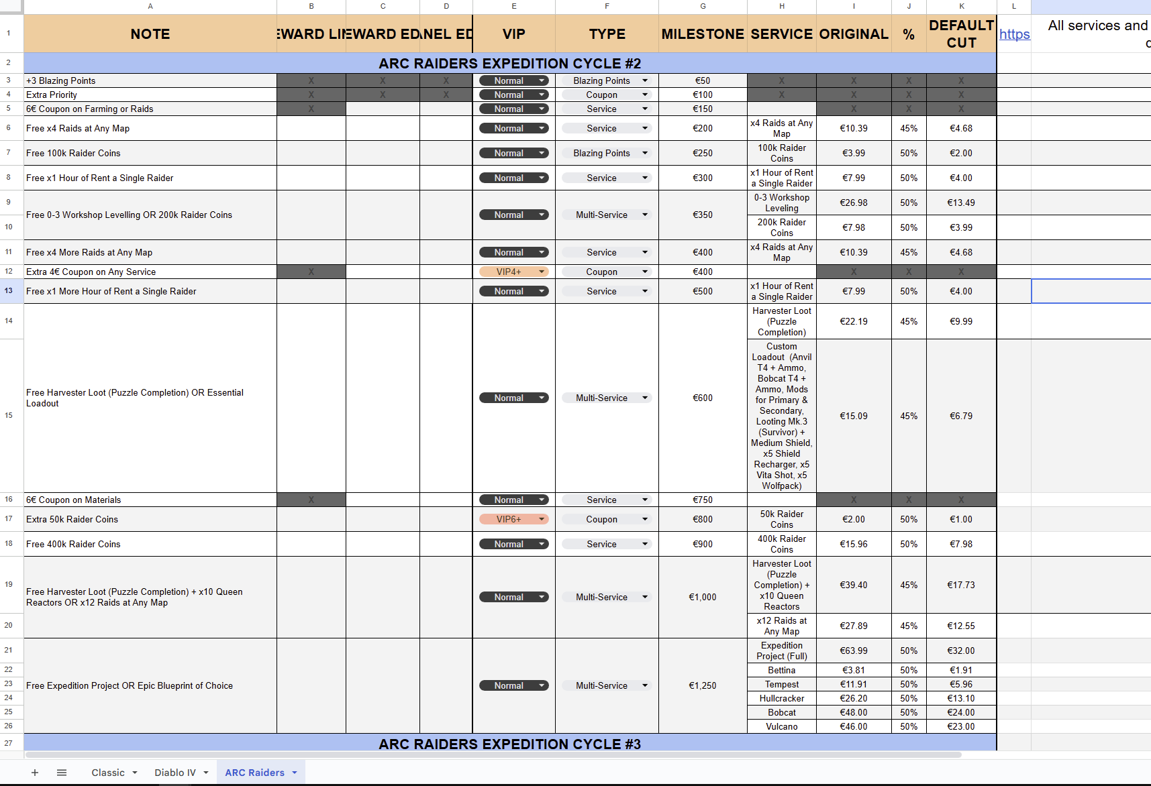This screenshot has width=1151, height=786.
Task: Open Service type dropdown in 6€ Coupon on Materials row
Action: pyautogui.click(x=607, y=500)
